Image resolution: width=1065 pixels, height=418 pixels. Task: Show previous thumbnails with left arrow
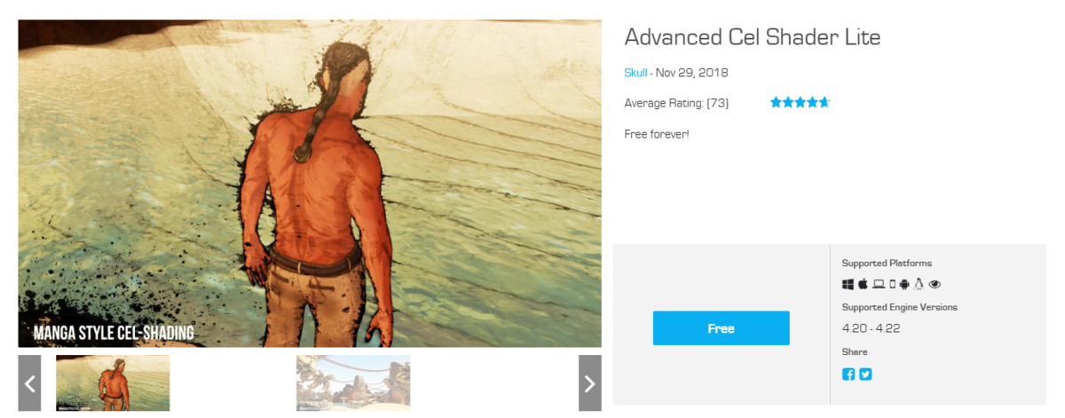(29, 383)
